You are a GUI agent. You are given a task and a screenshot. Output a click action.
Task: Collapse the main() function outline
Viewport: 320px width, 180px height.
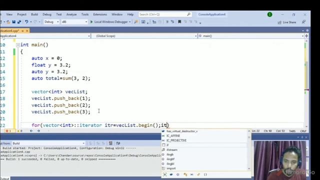pyautogui.click(x=18, y=45)
